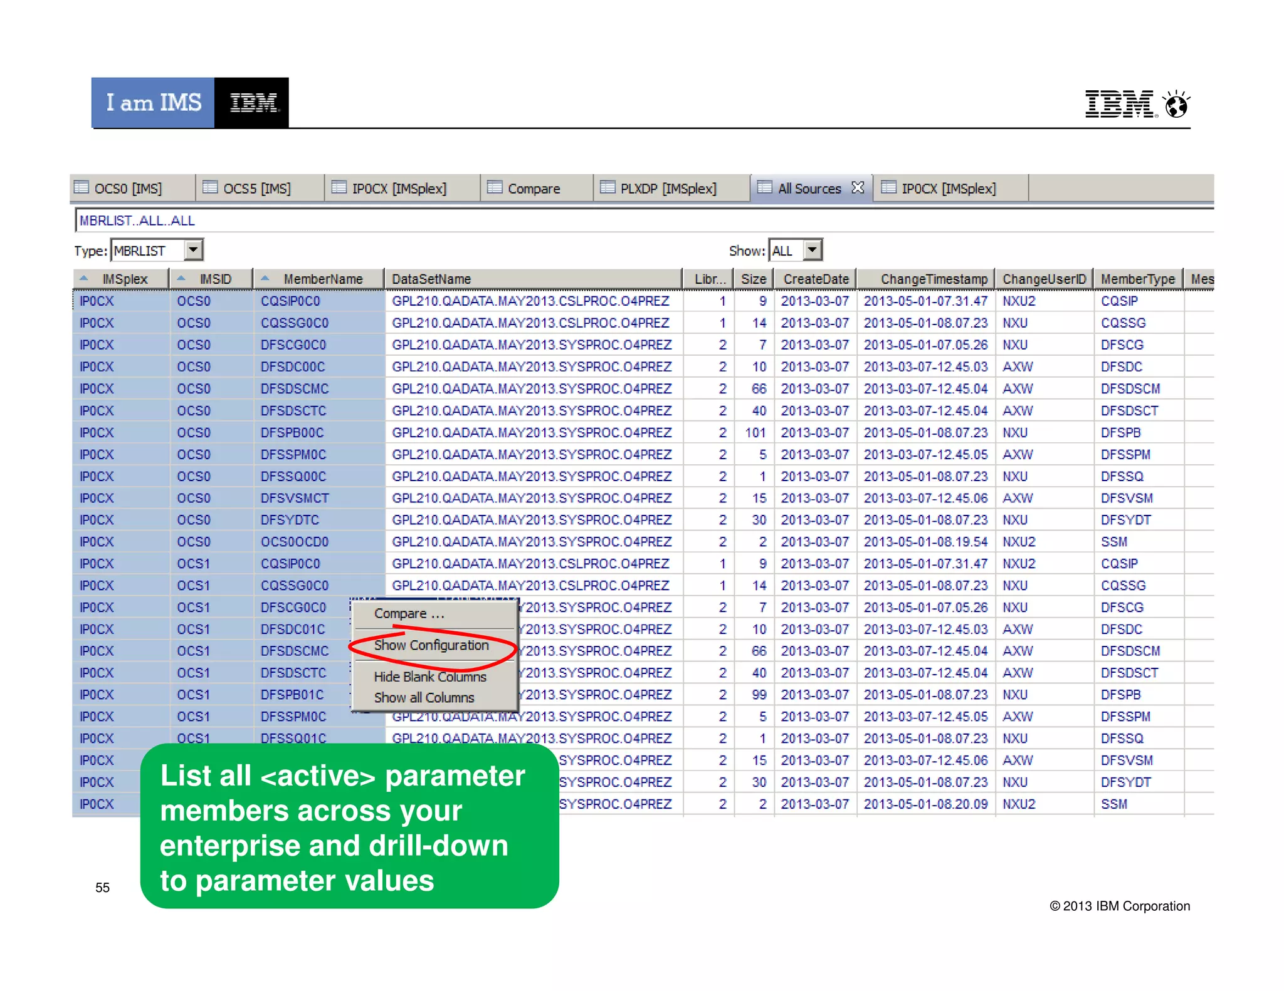Viewport: 1284px width, 991px height.
Task: Sort by ChangeTimestamp column header
Action: [x=927, y=279]
